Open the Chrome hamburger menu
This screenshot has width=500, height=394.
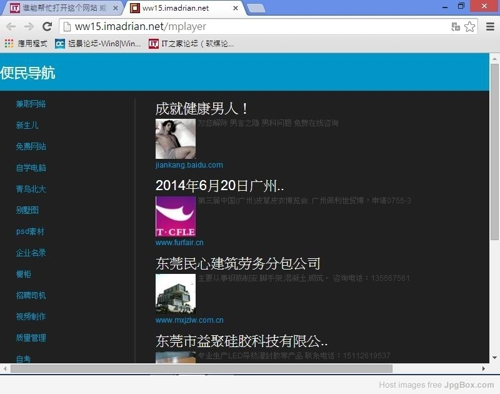[490, 26]
